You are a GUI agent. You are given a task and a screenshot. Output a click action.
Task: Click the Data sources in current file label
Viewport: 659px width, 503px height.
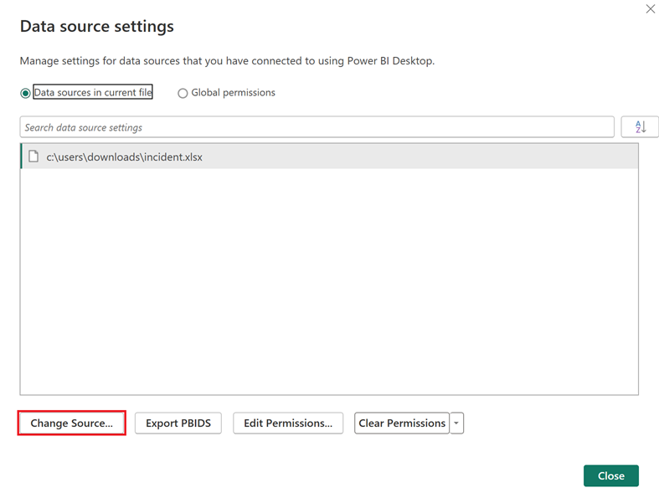coord(93,93)
